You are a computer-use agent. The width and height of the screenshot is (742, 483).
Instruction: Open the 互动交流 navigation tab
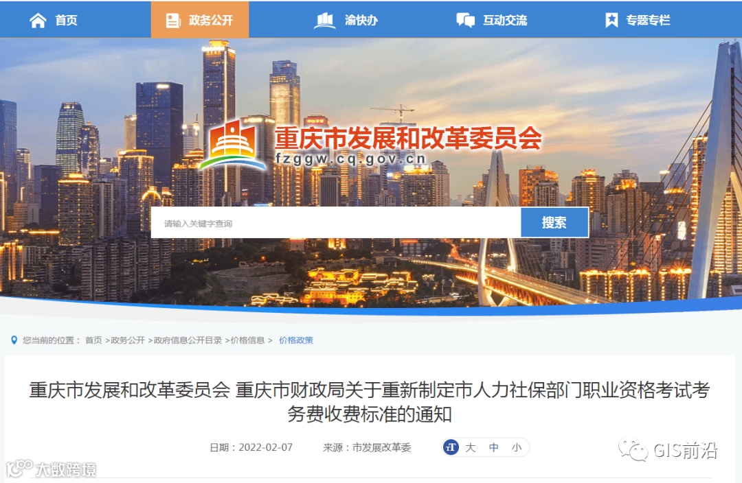492,20
